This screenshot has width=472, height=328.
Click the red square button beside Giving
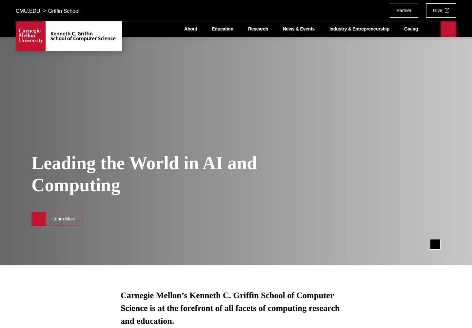(x=448, y=29)
